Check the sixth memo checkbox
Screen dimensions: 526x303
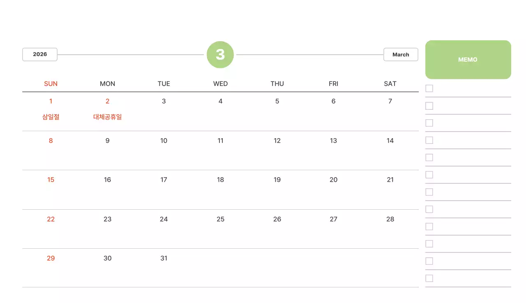pyautogui.click(x=429, y=175)
